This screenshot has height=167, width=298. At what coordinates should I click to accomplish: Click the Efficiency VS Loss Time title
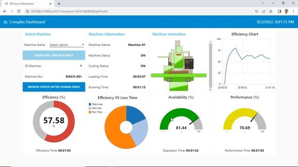(x=117, y=98)
